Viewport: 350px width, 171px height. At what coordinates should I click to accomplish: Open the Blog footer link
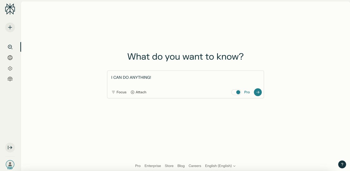click(181, 166)
